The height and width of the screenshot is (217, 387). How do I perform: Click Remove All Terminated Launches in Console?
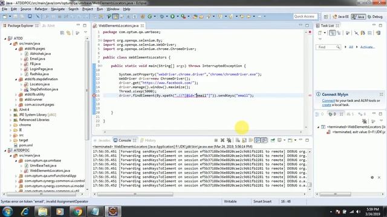tap(229, 140)
